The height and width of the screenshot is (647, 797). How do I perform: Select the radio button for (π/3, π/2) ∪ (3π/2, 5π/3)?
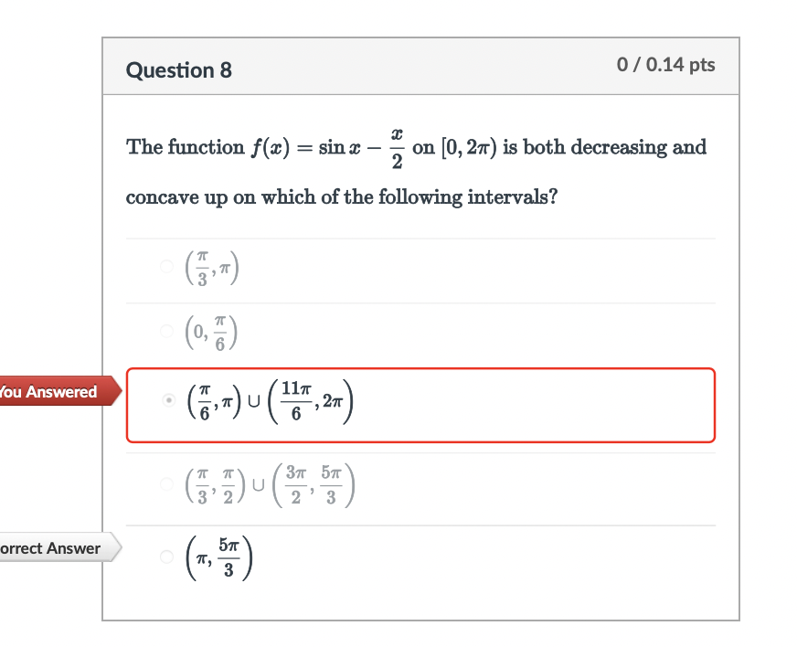pos(166,484)
